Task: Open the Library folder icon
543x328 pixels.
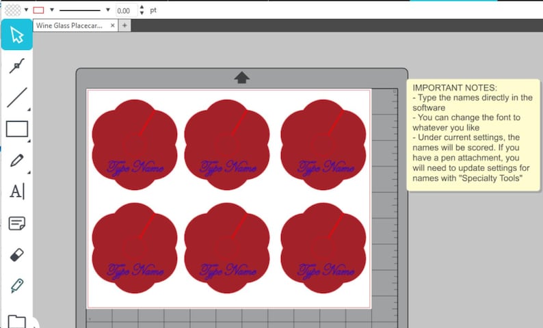Action: pos(16,321)
